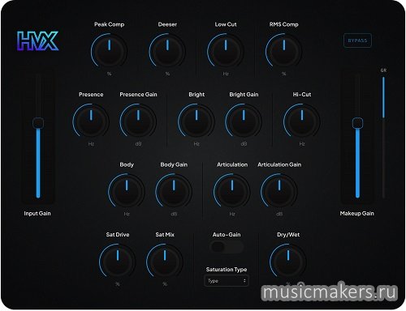Click the Deeser knob
Image resolution: width=406 pixels, height=311 pixels.
167,51
